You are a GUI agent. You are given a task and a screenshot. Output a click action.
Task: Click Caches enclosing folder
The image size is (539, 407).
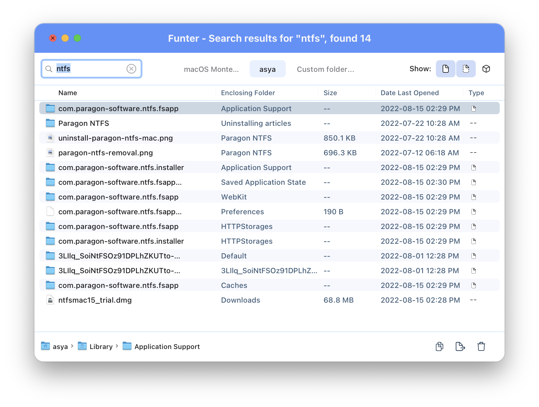234,285
